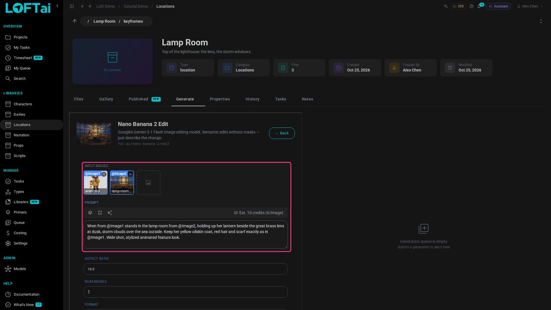Remove @Image2 lamp-room input image
This screenshot has width=551, height=310.
[x=130, y=174]
